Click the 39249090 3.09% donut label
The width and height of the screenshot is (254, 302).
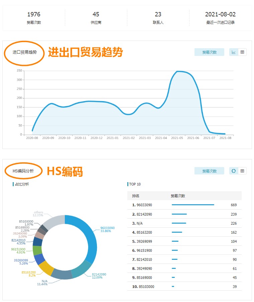[20, 235]
